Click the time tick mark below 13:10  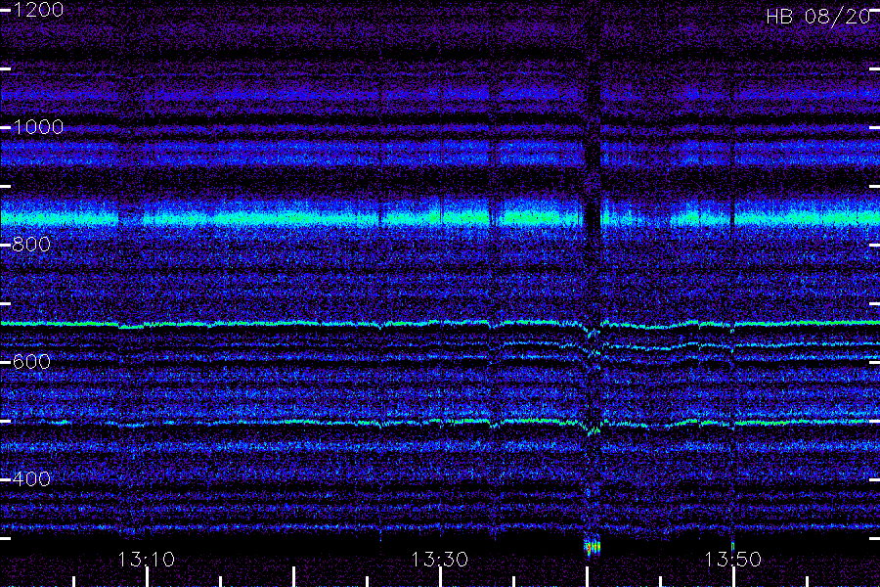point(147,577)
